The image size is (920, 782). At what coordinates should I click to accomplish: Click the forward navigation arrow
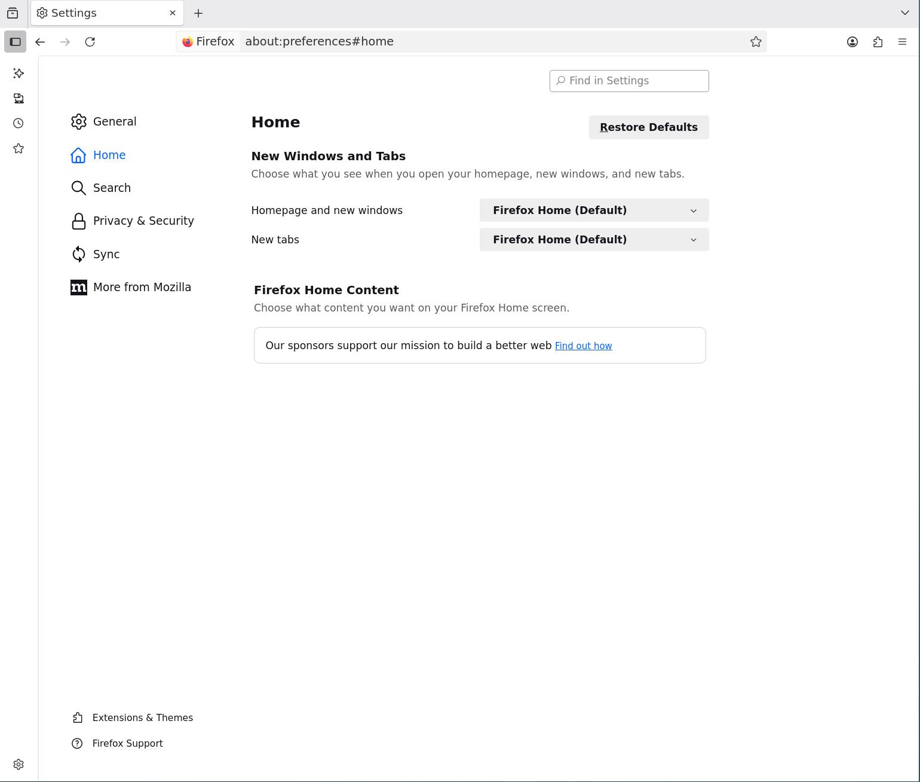(x=65, y=42)
